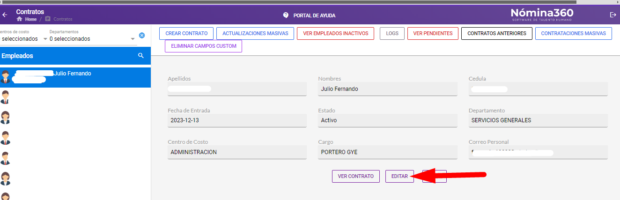Show Ver Pendientes
Image resolution: width=620 pixels, height=200 pixels.
coord(433,33)
